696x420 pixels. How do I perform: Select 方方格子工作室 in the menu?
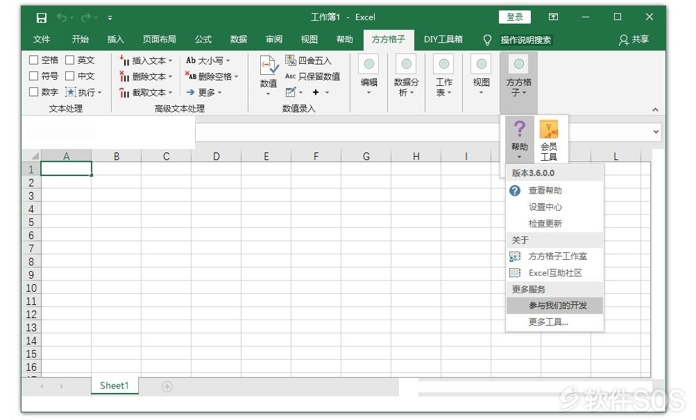[555, 256]
